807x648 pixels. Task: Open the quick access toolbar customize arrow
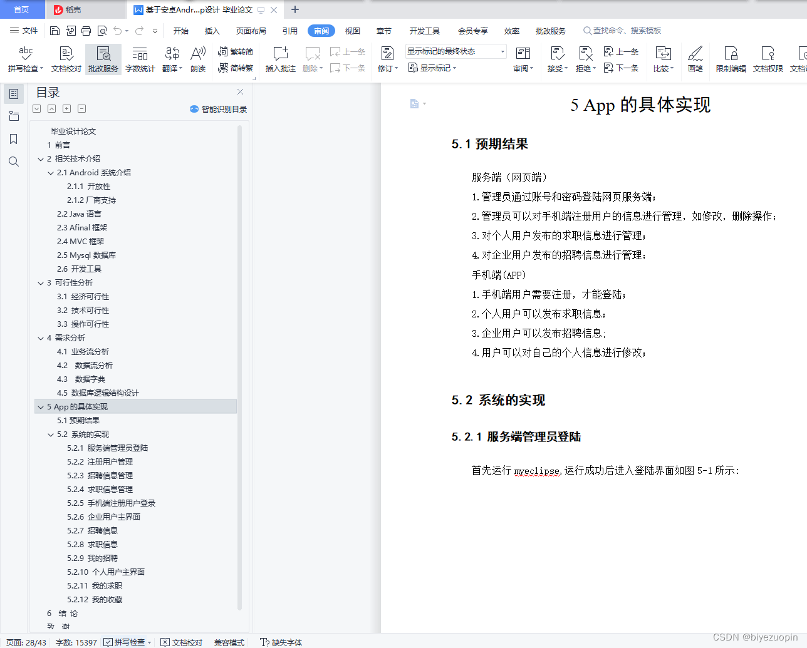coord(155,31)
